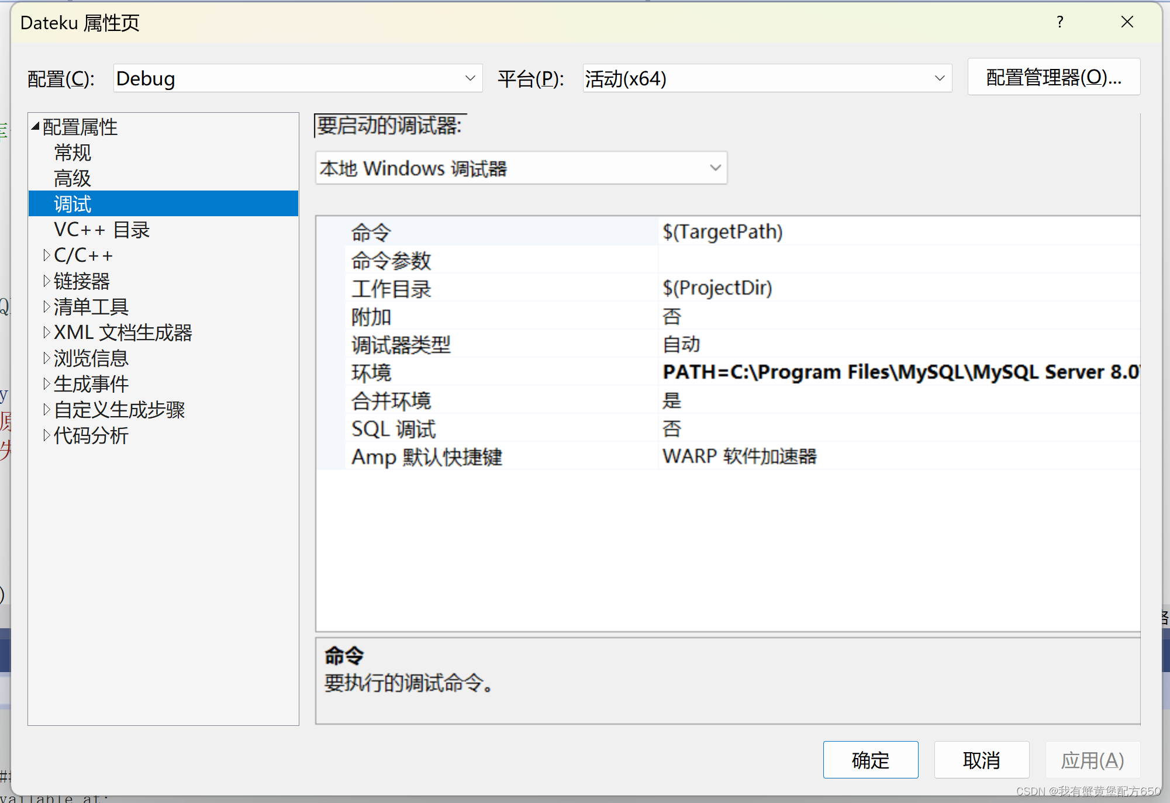Viewport: 1170px width, 803px height.
Task: Select VC++ 目录 in the tree
Action: (101, 229)
